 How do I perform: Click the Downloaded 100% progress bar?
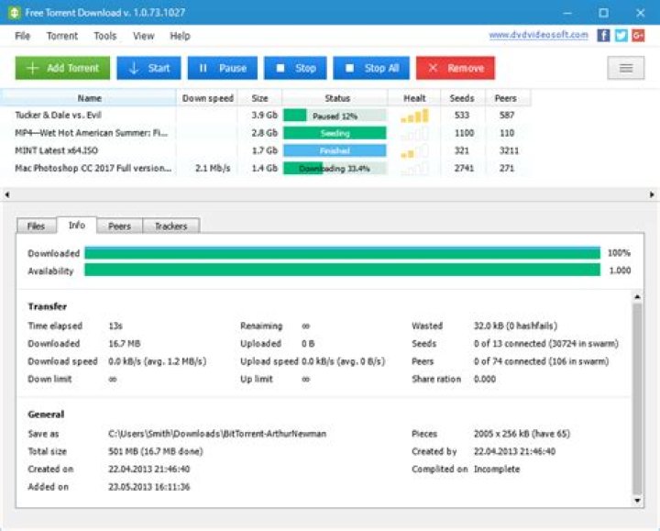(342, 252)
